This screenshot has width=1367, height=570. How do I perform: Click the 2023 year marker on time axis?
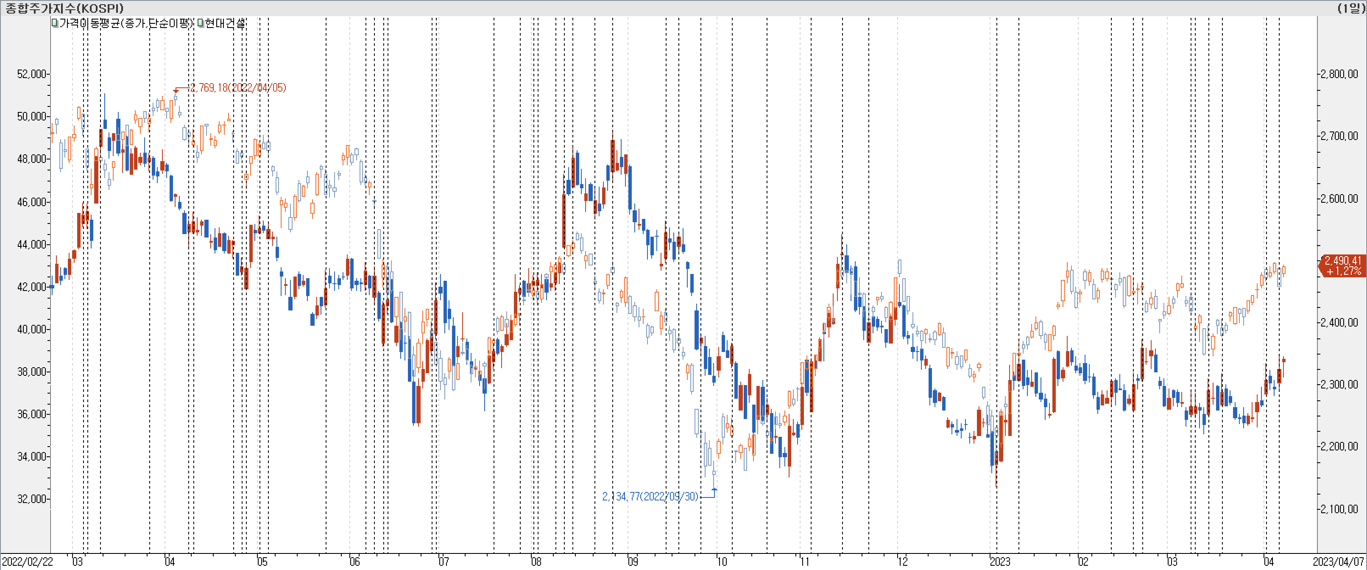click(x=1000, y=562)
